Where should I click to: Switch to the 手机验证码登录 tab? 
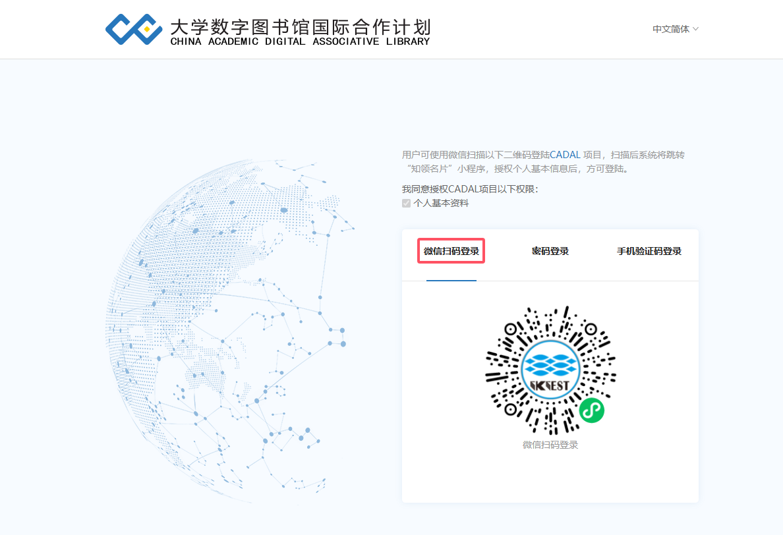click(x=649, y=251)
